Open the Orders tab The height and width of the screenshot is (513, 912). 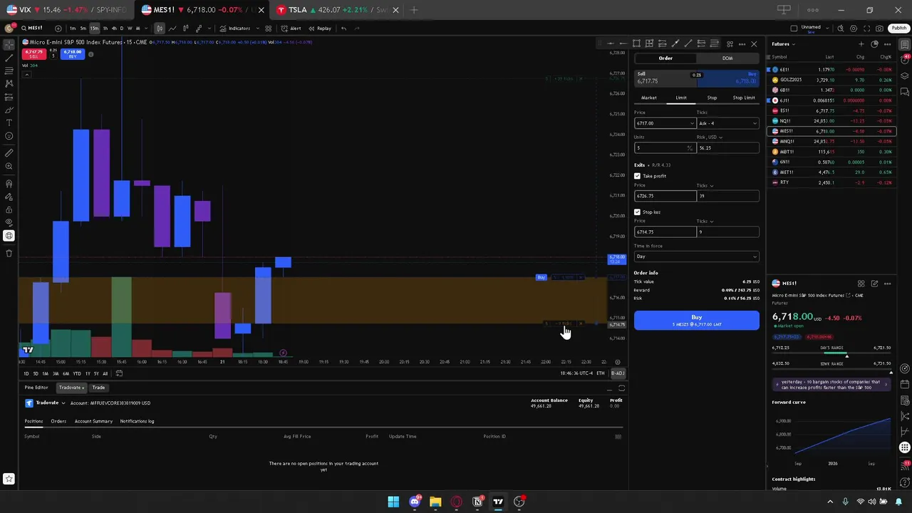click(x=58, y=421)
